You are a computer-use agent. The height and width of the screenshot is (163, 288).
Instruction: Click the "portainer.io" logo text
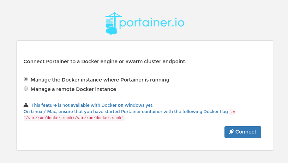[152, 23]
